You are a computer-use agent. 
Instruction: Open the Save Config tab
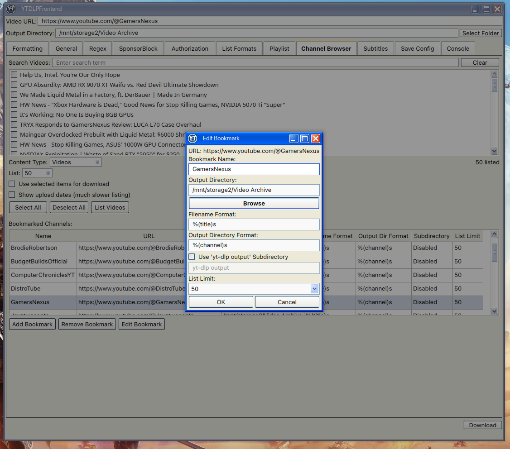tap(417, 49)
